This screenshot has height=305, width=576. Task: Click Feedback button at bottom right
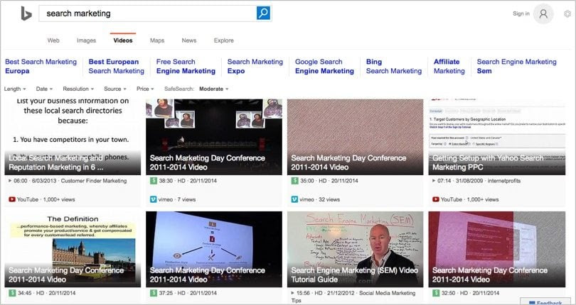coord(546,301)
